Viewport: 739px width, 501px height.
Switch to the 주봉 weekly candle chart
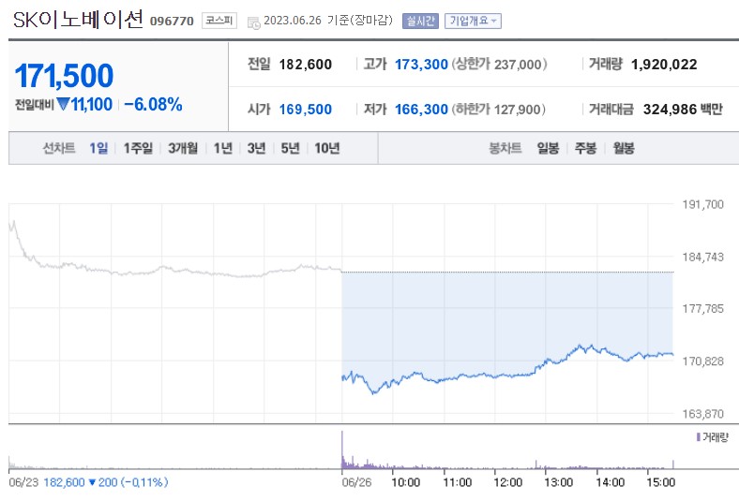(585, 148)
